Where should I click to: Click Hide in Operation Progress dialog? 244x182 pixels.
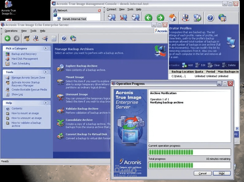click(x=222, y=173)
